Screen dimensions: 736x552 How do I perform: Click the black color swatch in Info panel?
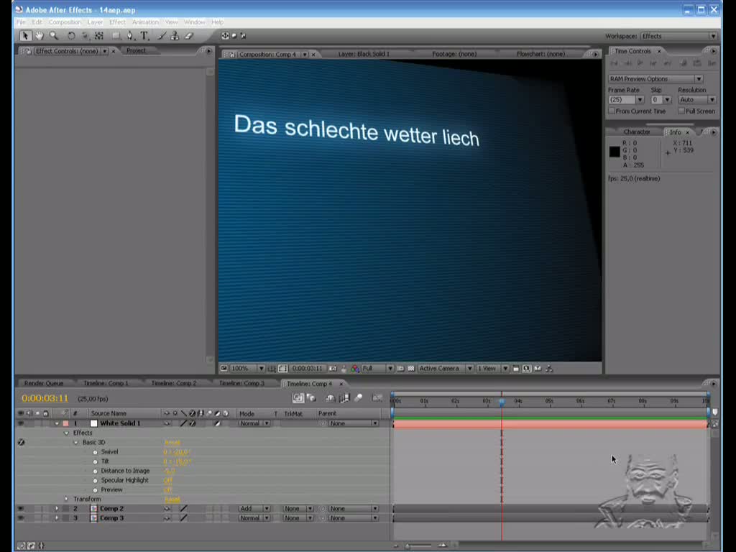(x=615, y=152)
